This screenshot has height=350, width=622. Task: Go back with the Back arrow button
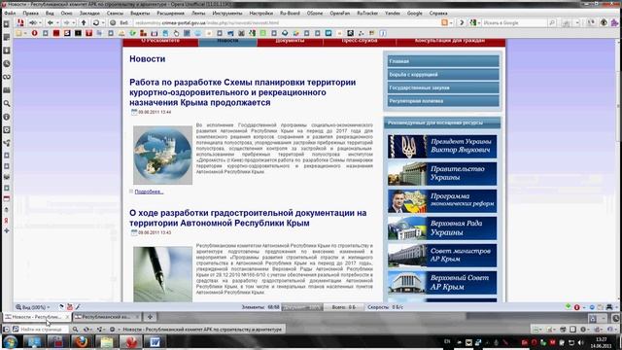click(x=51, y=23)
